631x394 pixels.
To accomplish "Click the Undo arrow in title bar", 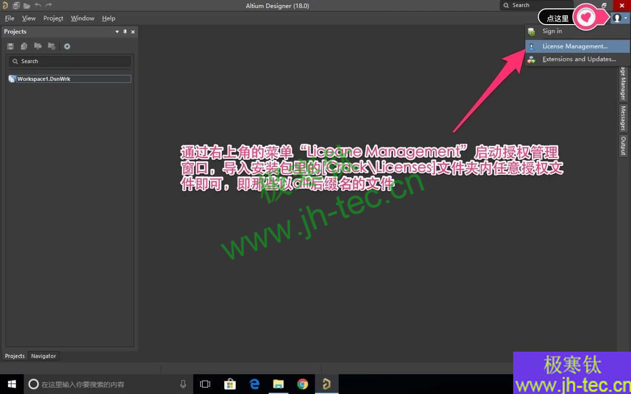I will coord(37,5).
